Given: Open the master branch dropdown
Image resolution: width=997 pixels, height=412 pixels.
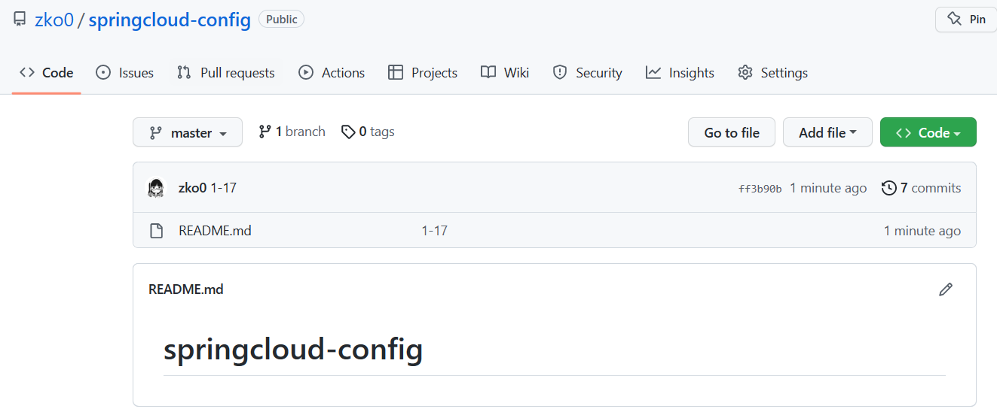Looking at the screenshot, I should pos(188,132).
